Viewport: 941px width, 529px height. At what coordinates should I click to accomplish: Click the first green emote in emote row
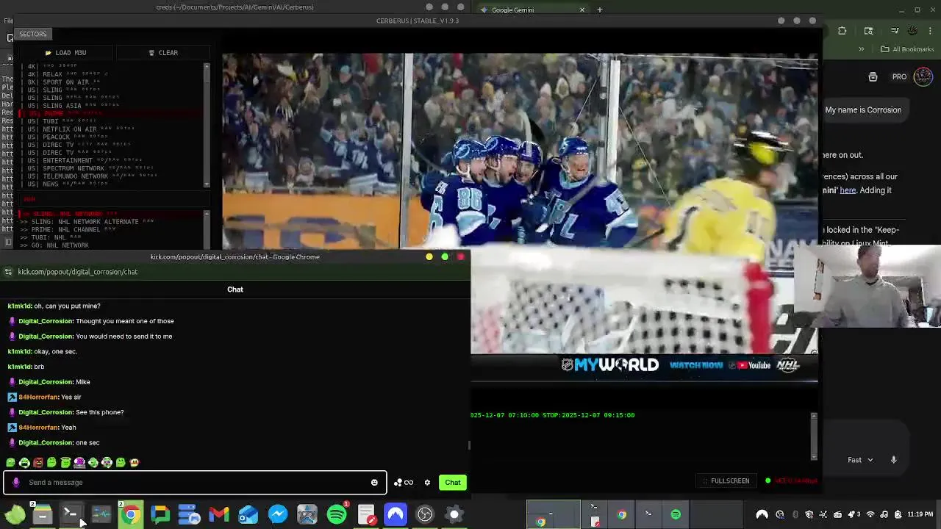coord(10,463)
